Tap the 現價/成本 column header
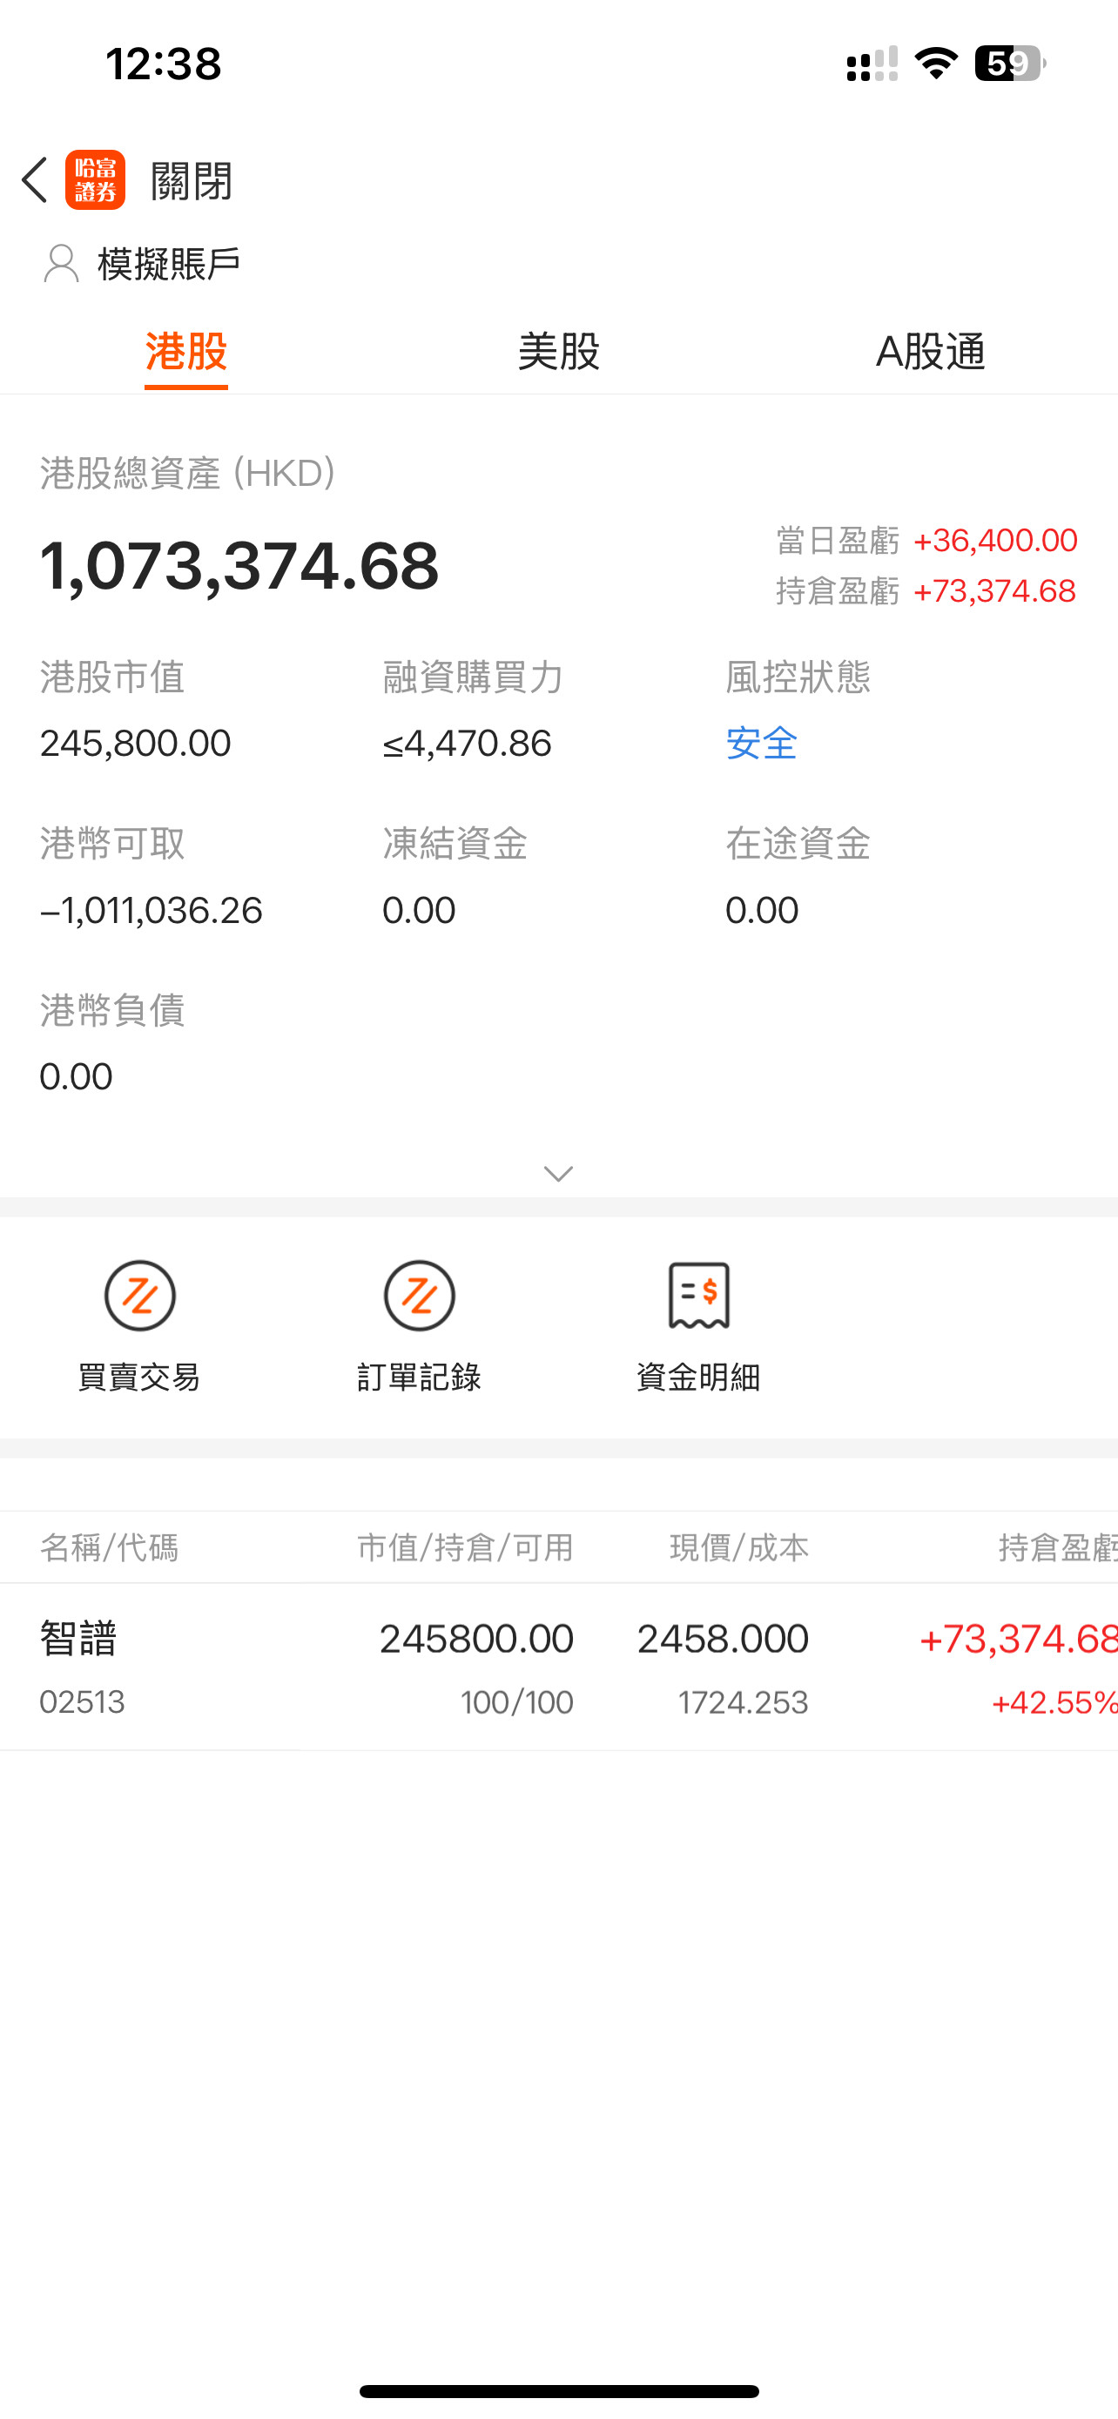 738,1547
